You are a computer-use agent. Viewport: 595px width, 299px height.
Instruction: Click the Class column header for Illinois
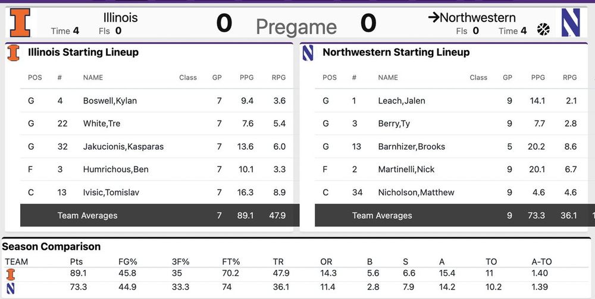tap(188, 77)
